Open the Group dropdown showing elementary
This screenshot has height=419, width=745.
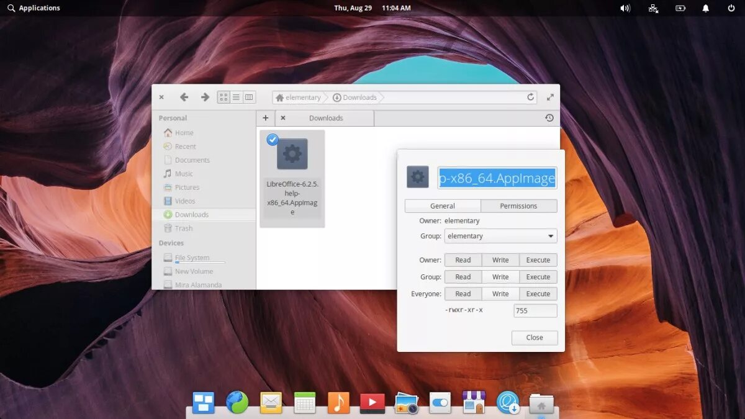tap(500, 236)
